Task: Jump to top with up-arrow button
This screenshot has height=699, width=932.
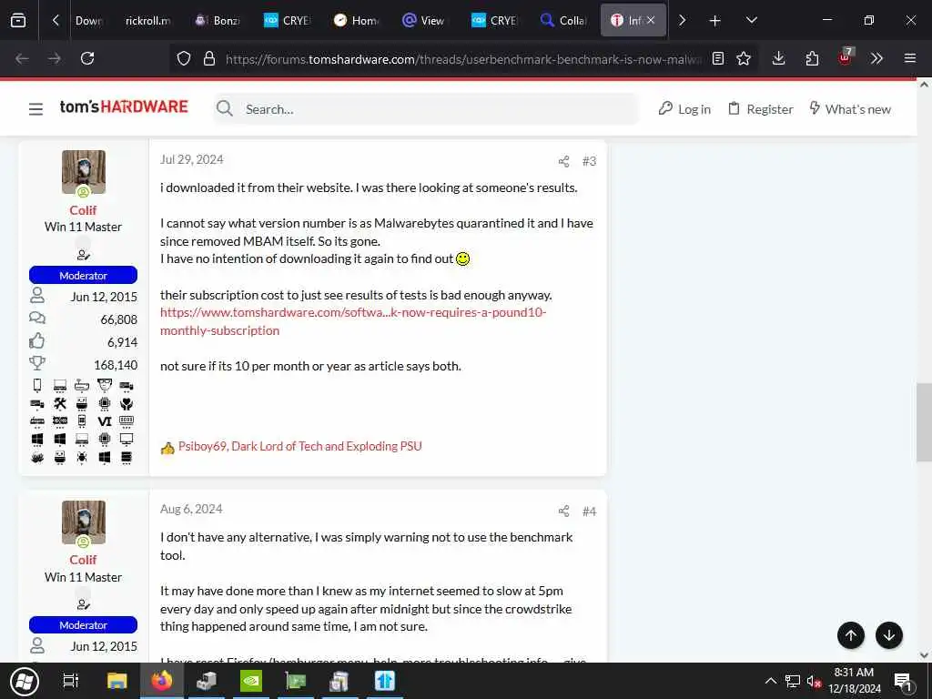Action: [851, 635]
